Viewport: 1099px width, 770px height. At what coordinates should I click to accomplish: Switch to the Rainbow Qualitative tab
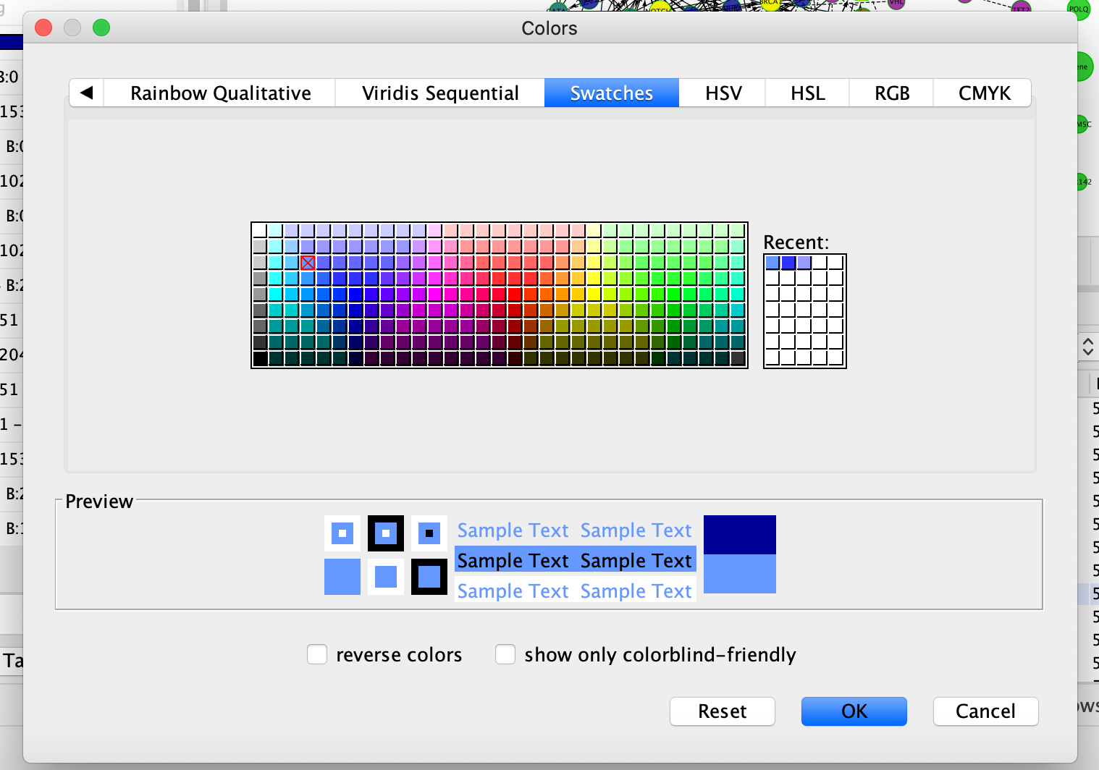point(220,93)
